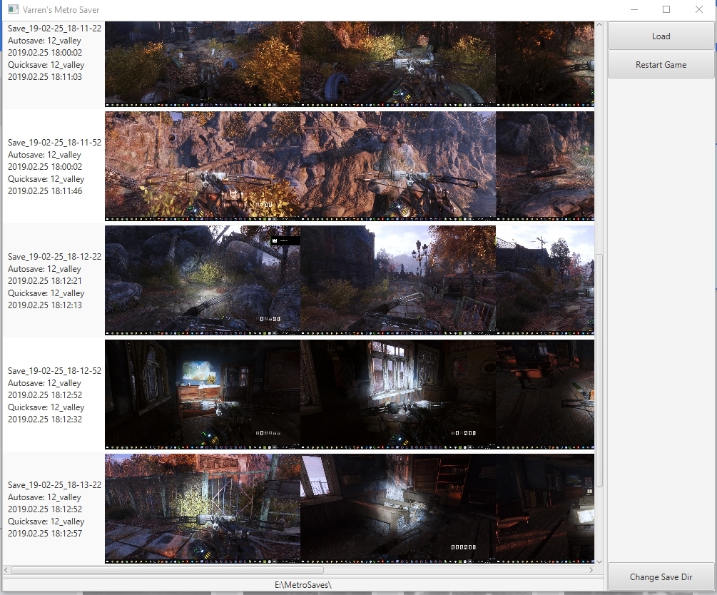Viewport: 717px width, 595px height.
Task: Click the Restart Game button
Action: pyautogui.click(x=661, y=64)
